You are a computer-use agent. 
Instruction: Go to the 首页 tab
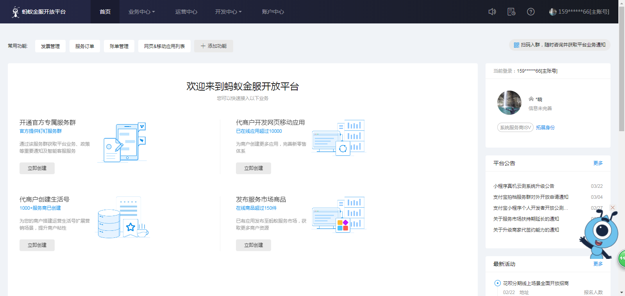[105, 12]
